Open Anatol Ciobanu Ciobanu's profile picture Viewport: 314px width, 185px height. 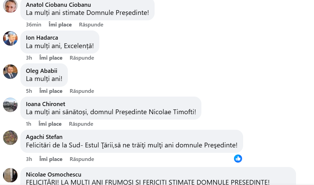tap(10, 6)
